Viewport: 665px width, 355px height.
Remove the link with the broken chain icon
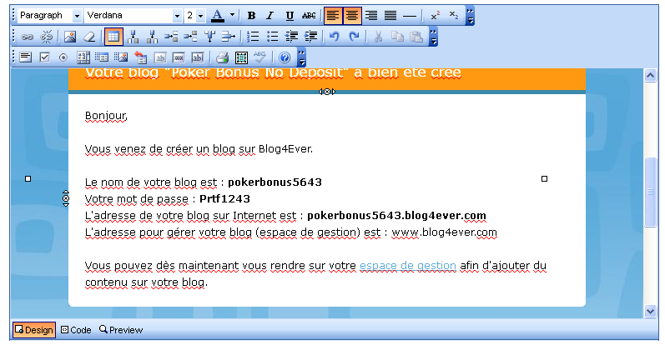pyautogui.click(x=46, y=37)
